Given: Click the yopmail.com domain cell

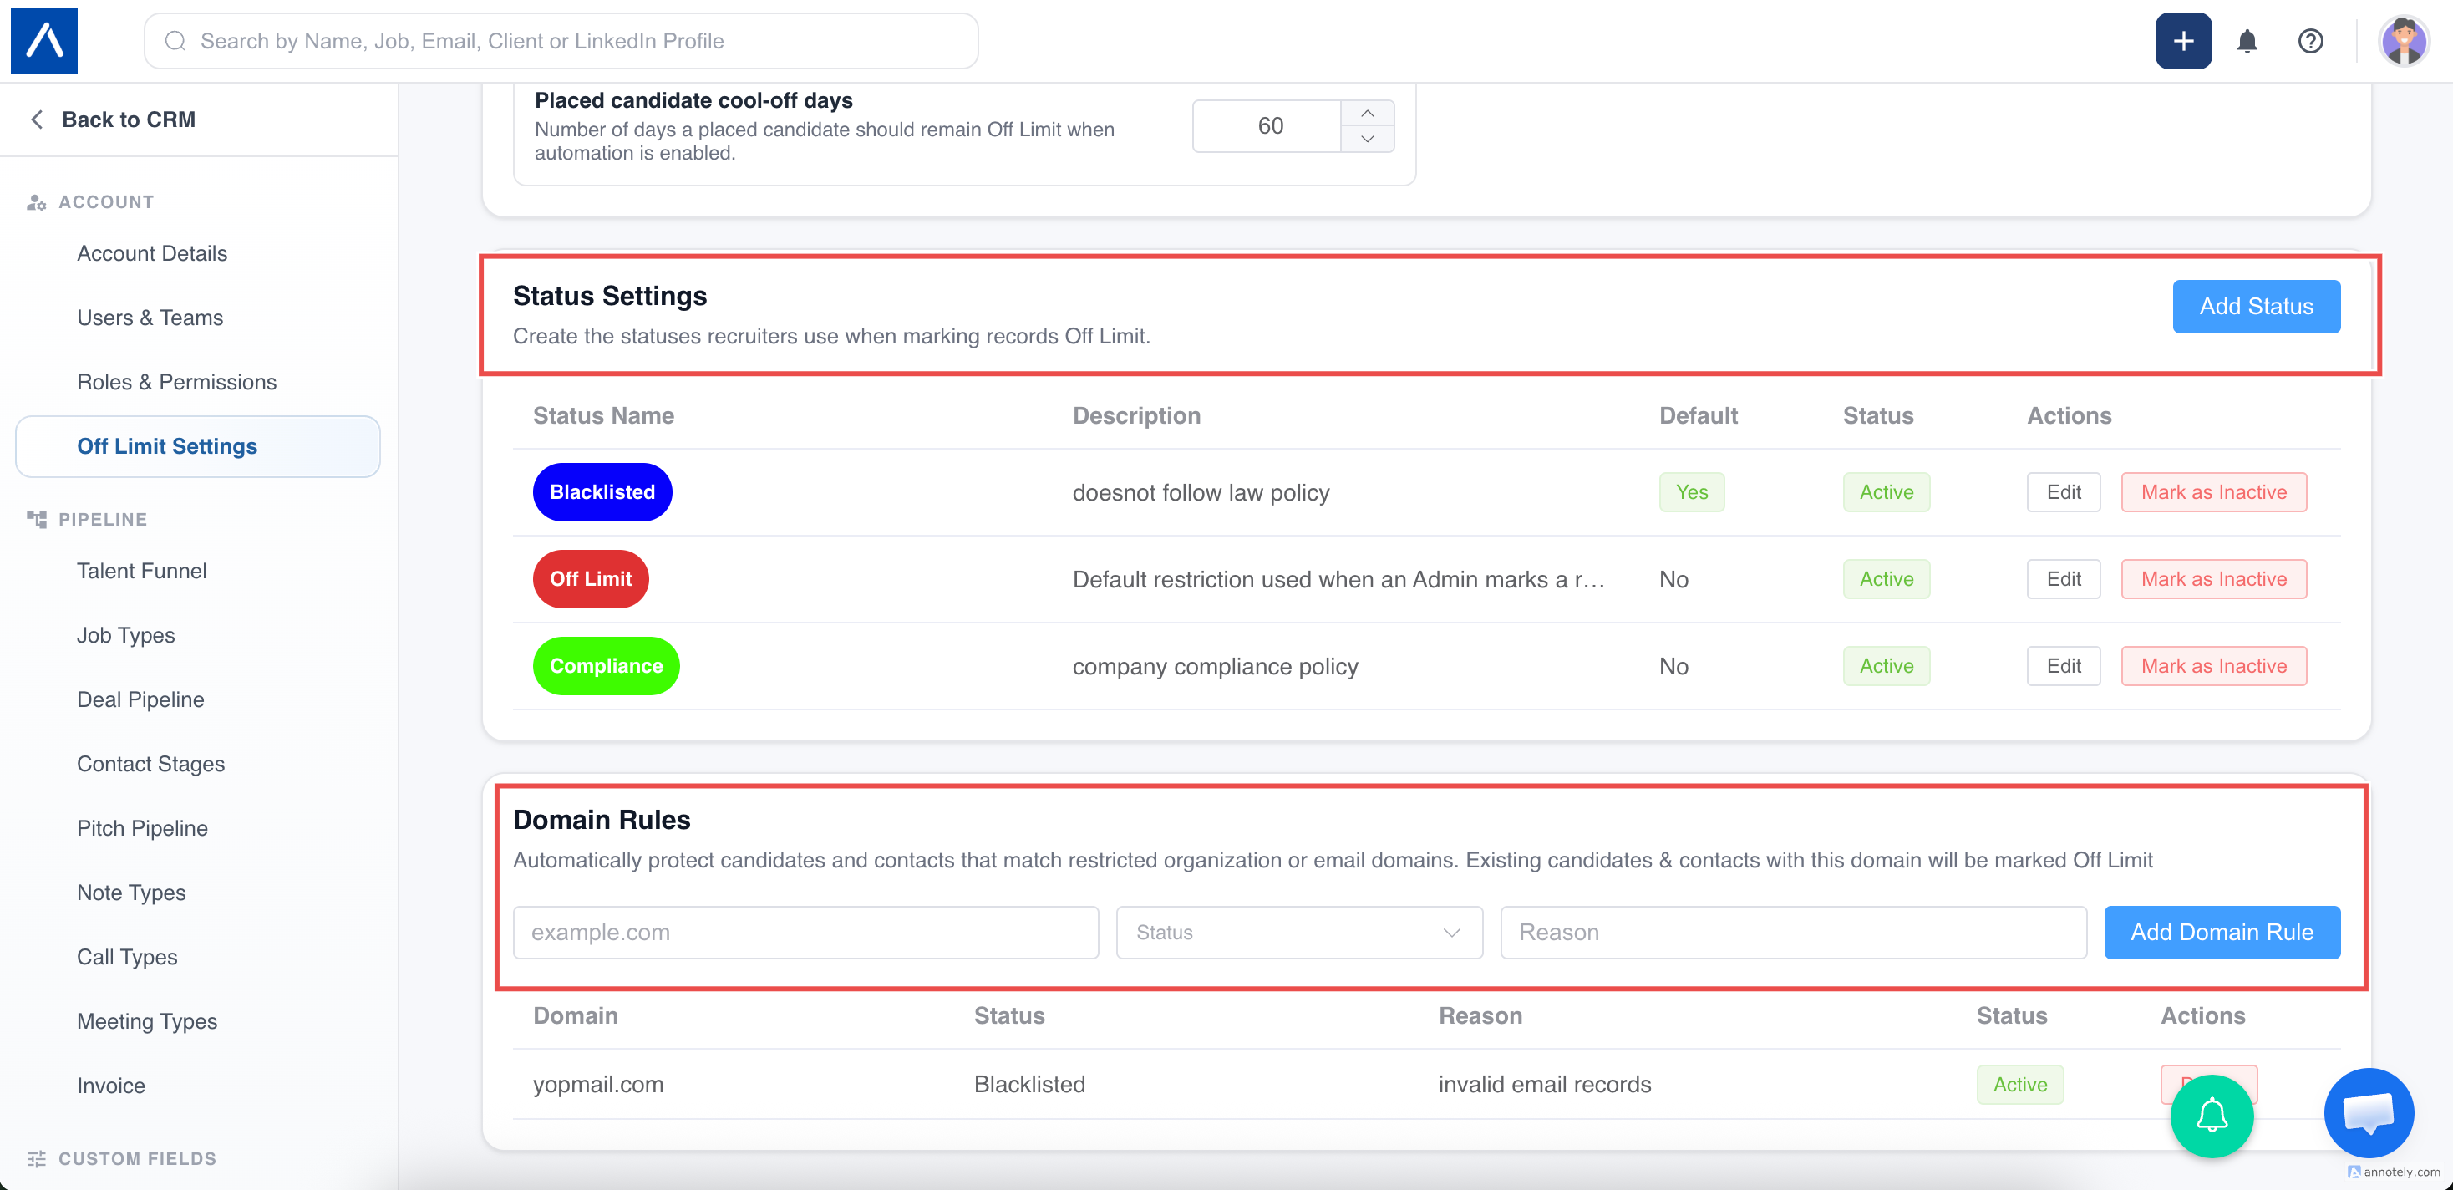Looking at the screenshot, I should pos(598,1084).
